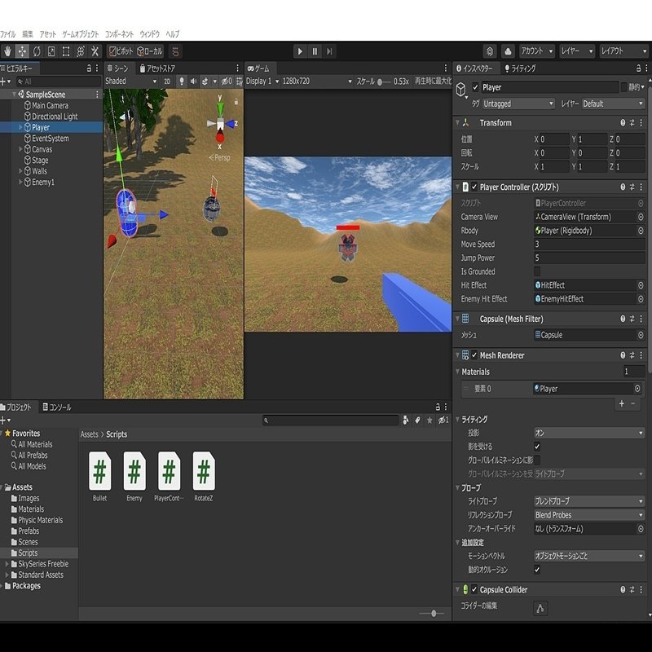Image resolution: width=652 pixels, height=652 pixels.
Task: Open the File menu
Action: (x=7, y=34)
